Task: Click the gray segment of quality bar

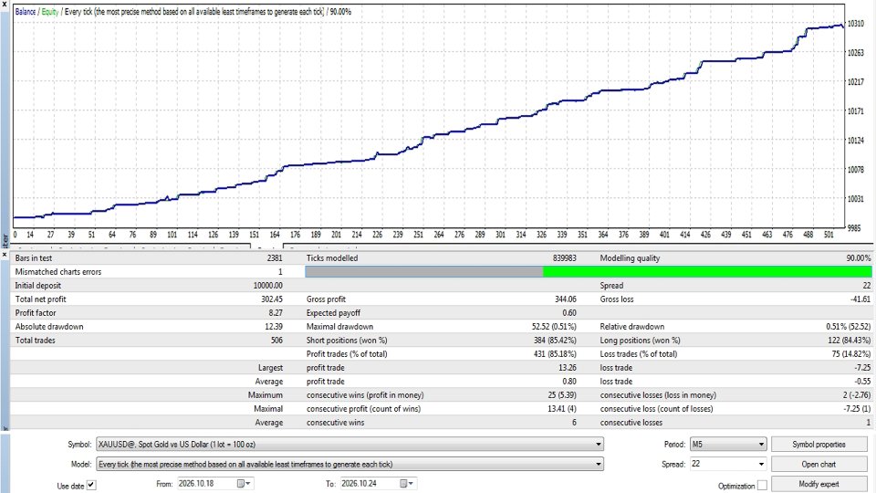Action: pos(424,272)
